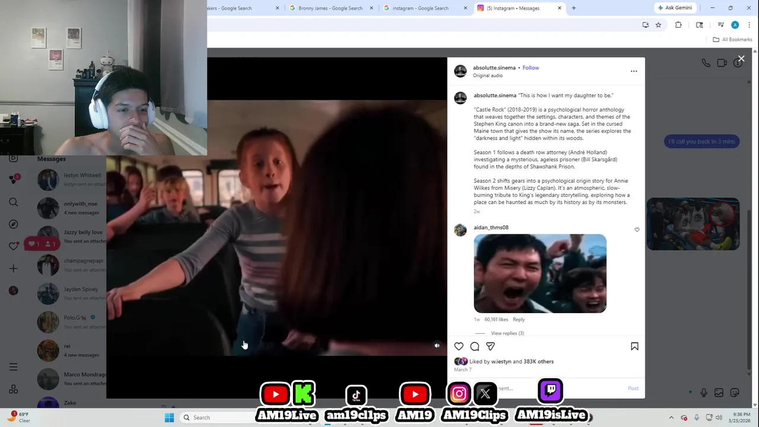This screenshot has width=759, height=427.
Task: Open the shared reel thumbnail in the chat
Action: pos(693,224)
